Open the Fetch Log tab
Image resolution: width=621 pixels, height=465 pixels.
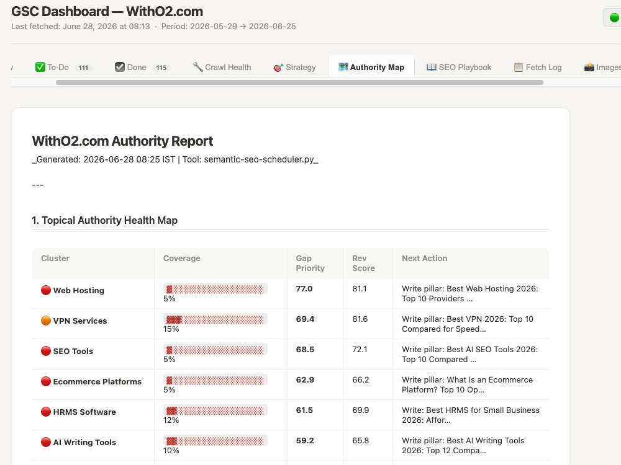537,67
